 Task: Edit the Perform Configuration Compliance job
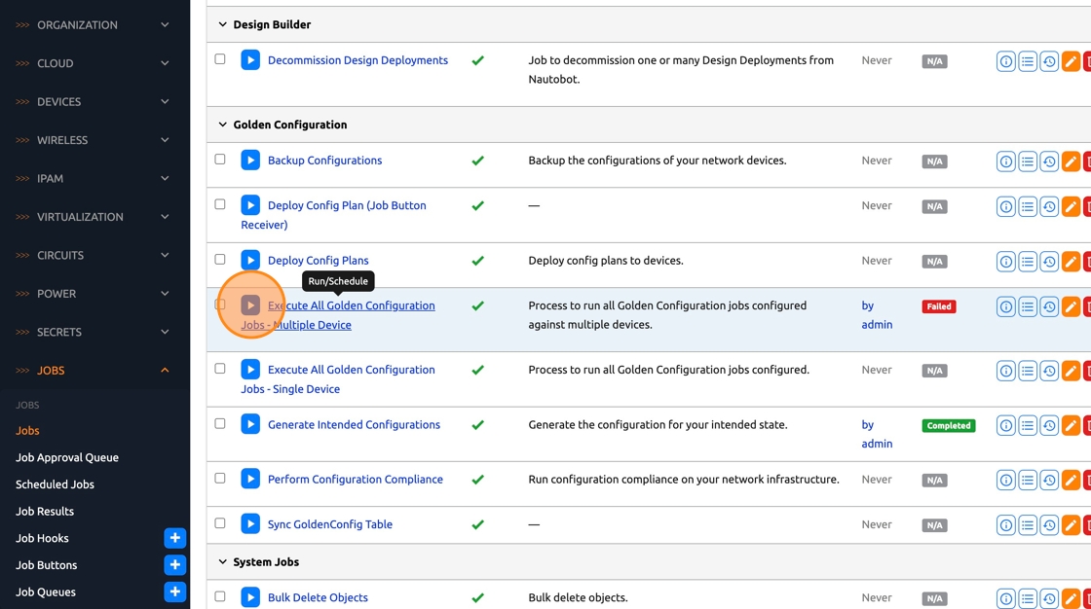(1071, 481)
